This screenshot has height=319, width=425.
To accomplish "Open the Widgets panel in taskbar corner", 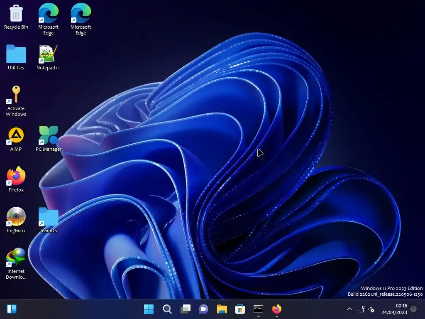I will point(12,309).
